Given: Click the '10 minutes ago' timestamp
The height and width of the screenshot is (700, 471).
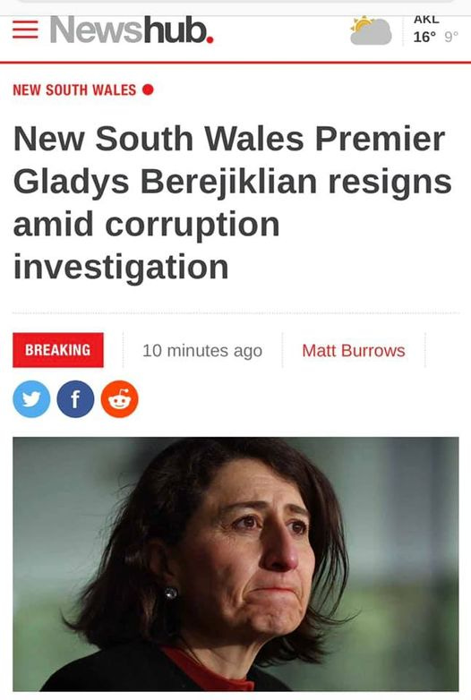Looking at the screenshot, I should tap(202, 350).
